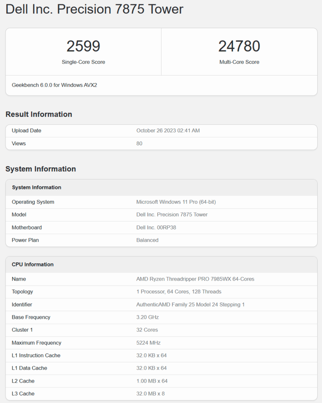Click the single-core score value 2599
322x403 pixels.
(83, 46)
